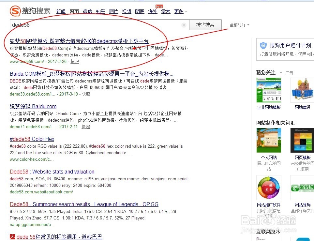Screen dimensions: 314x241
Task: Click the PDF icon beside the dede 58 result
Action: [12, 237]
